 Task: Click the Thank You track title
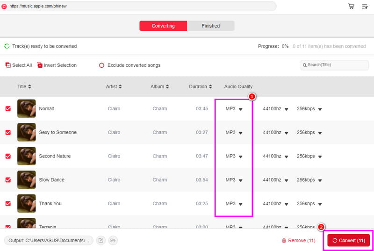click(50, 204)
